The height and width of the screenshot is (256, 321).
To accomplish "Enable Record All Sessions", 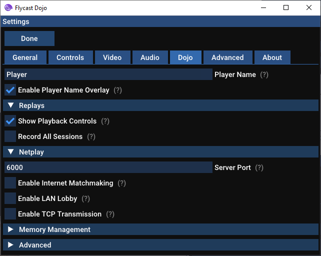I will (10, 136).
